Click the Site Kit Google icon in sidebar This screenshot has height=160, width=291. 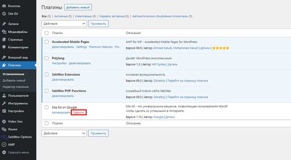pyautogui.click(x=4, y=14)
